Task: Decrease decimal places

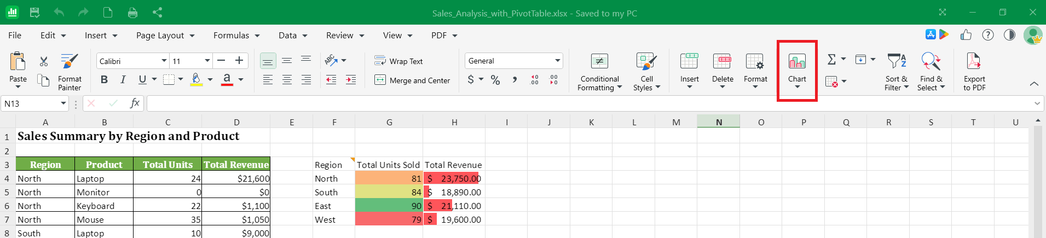Action: (554, 80)
